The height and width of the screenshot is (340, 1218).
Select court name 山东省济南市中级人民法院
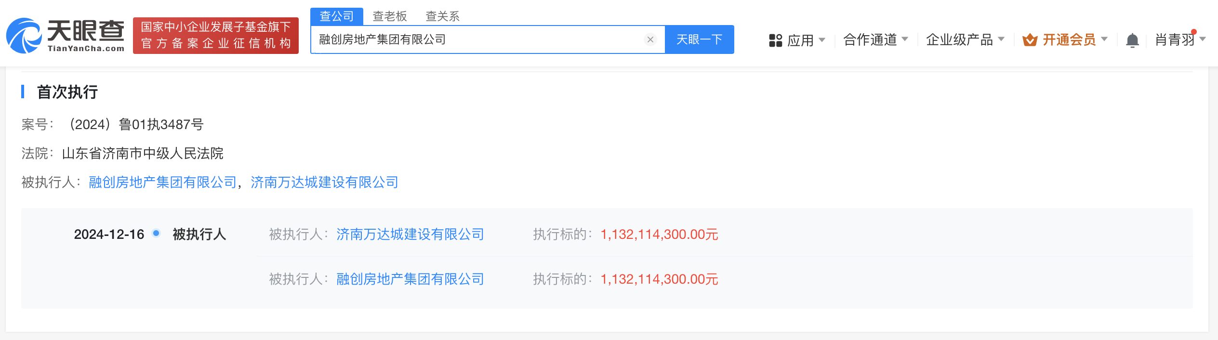pos(143,153)
